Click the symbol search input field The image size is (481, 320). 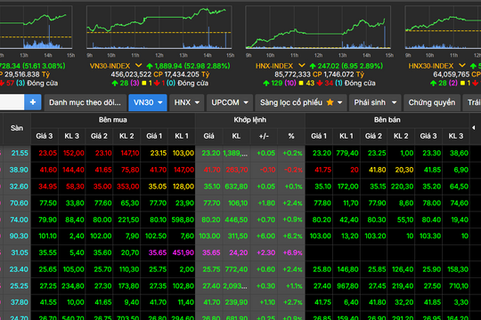click(x=12, y=102)
